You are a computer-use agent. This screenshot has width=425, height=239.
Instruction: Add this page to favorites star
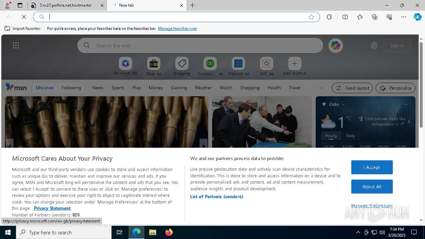[311, 17]
